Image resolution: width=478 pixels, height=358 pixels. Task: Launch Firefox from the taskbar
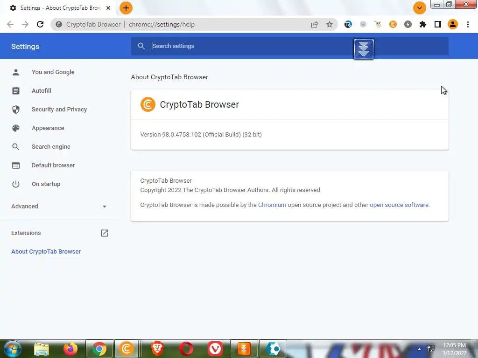point(70,349)
